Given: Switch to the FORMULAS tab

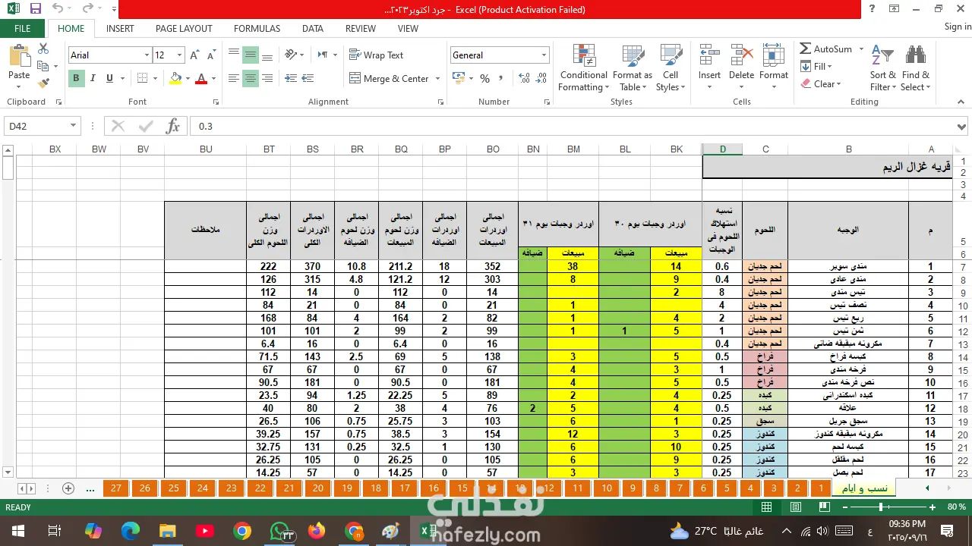Looking at the screenshot, I should pyautogui.click(x=257, y=29).
